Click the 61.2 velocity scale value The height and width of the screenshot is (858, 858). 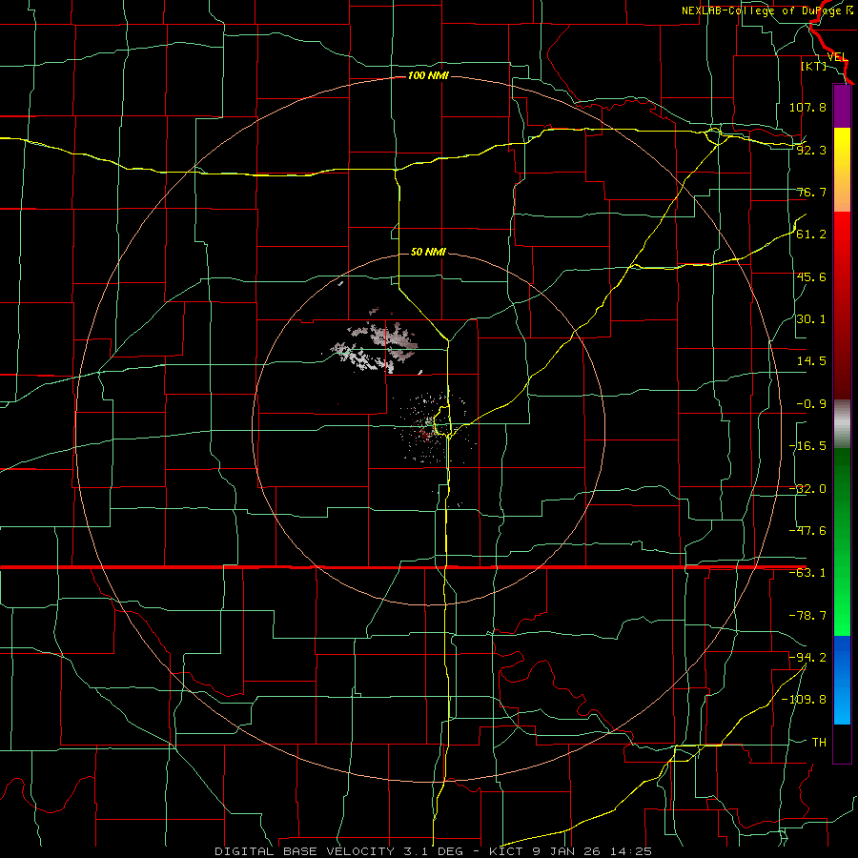(811, 235)
